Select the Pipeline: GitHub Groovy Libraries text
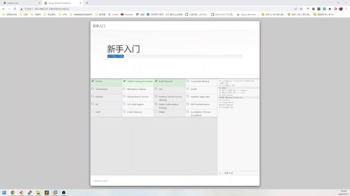350x196 pixels. (170, 99)
